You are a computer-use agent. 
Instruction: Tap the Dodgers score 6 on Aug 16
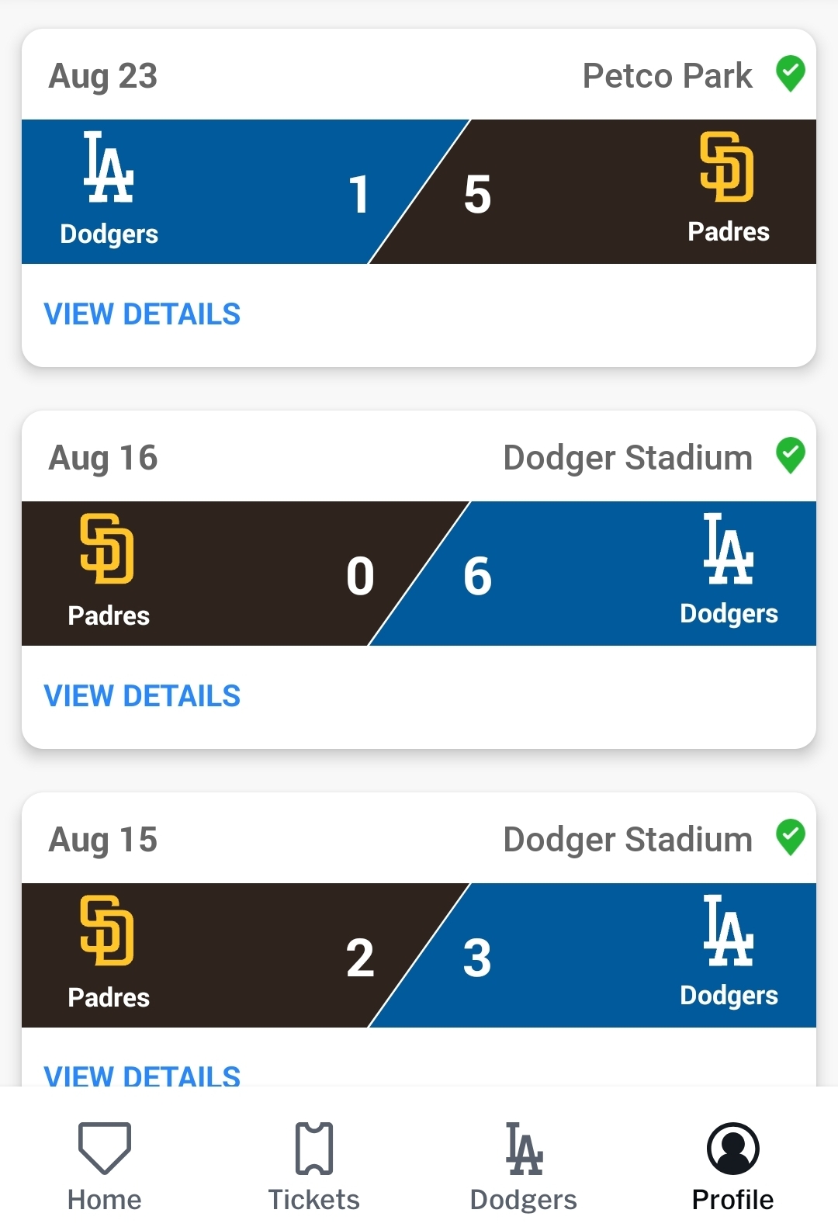pyautogui.click(x=477, y=576)
